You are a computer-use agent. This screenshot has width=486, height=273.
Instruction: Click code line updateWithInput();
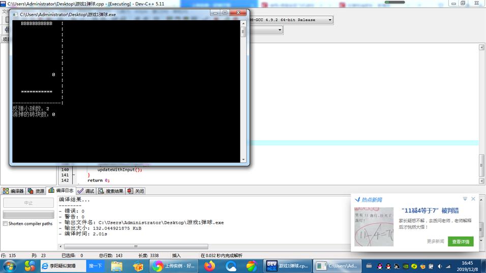(119, 169)
